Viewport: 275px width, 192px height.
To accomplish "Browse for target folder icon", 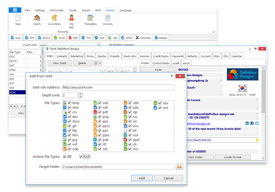I will point(179,166).
